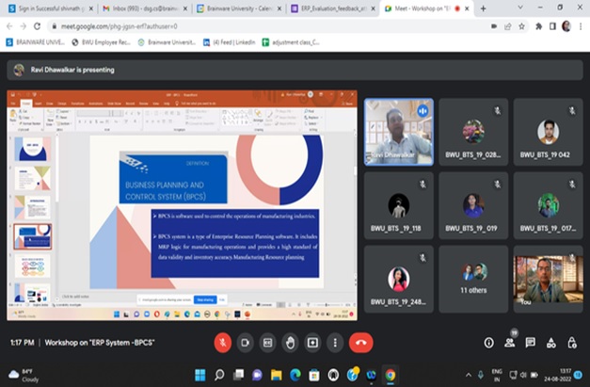Switch to the ERP_Evaluation_feedback tab

(x=332, y=8)
